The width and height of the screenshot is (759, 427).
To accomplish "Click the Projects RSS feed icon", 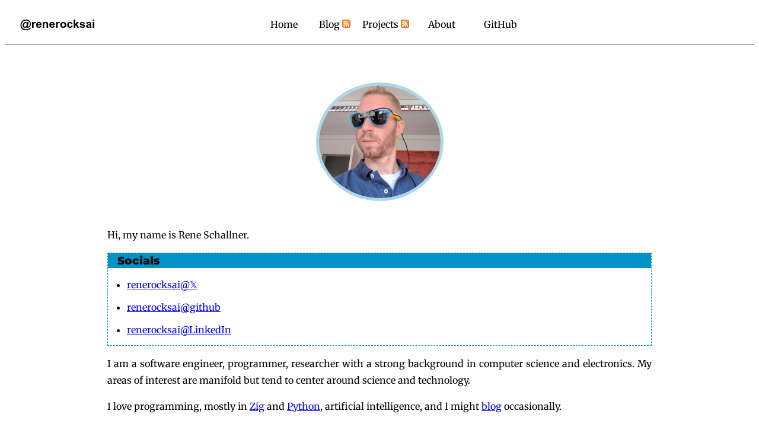I will [x=405, y=24].
